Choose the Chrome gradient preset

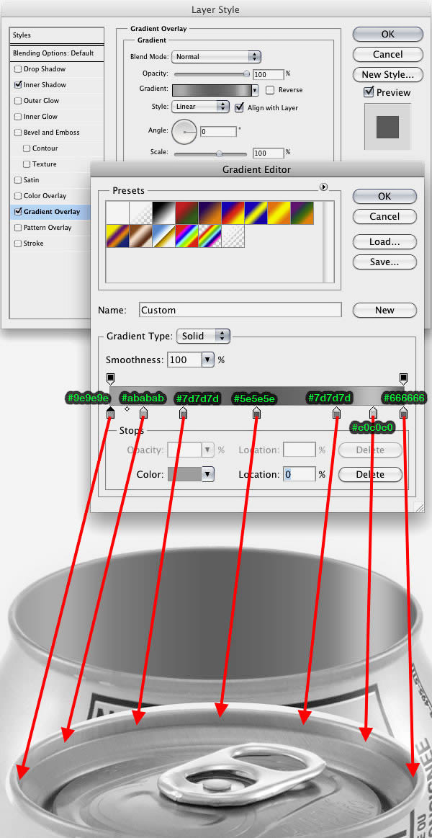point(163,236)
